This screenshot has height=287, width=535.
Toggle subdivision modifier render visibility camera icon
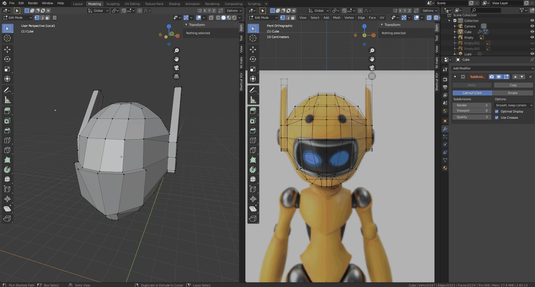[492, 77]
